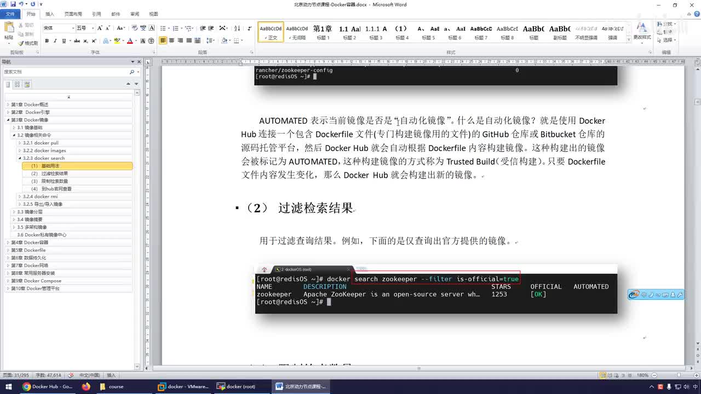Apply the 标题 1 heading style

[x=323, y=32]
